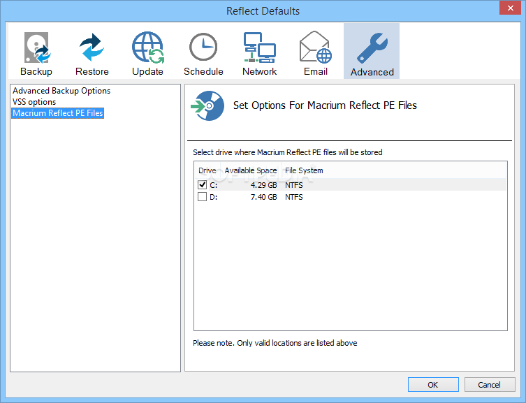This screenshot has width=526, height=403.
Task: Open the Schedule clock icon
Action: (203, 47)
